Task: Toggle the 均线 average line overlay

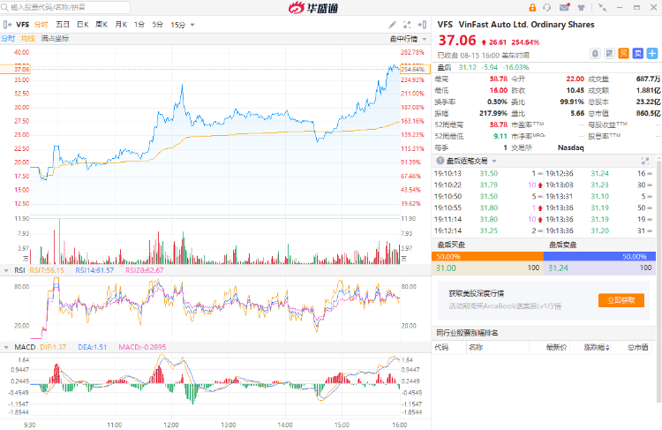Action: (x=28, y=39)
